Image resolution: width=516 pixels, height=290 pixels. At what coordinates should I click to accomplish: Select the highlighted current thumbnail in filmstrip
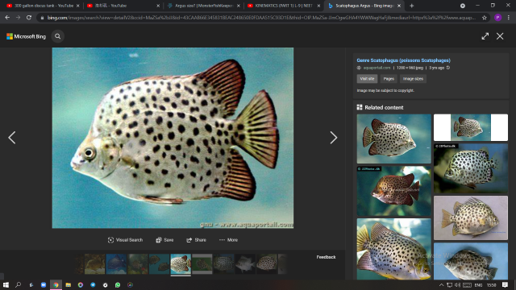(181, 264)
